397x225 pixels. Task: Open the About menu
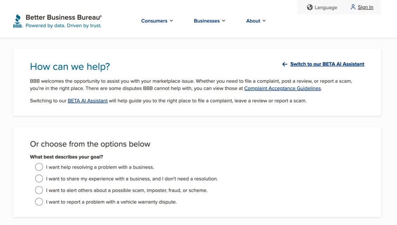point(253,21)
